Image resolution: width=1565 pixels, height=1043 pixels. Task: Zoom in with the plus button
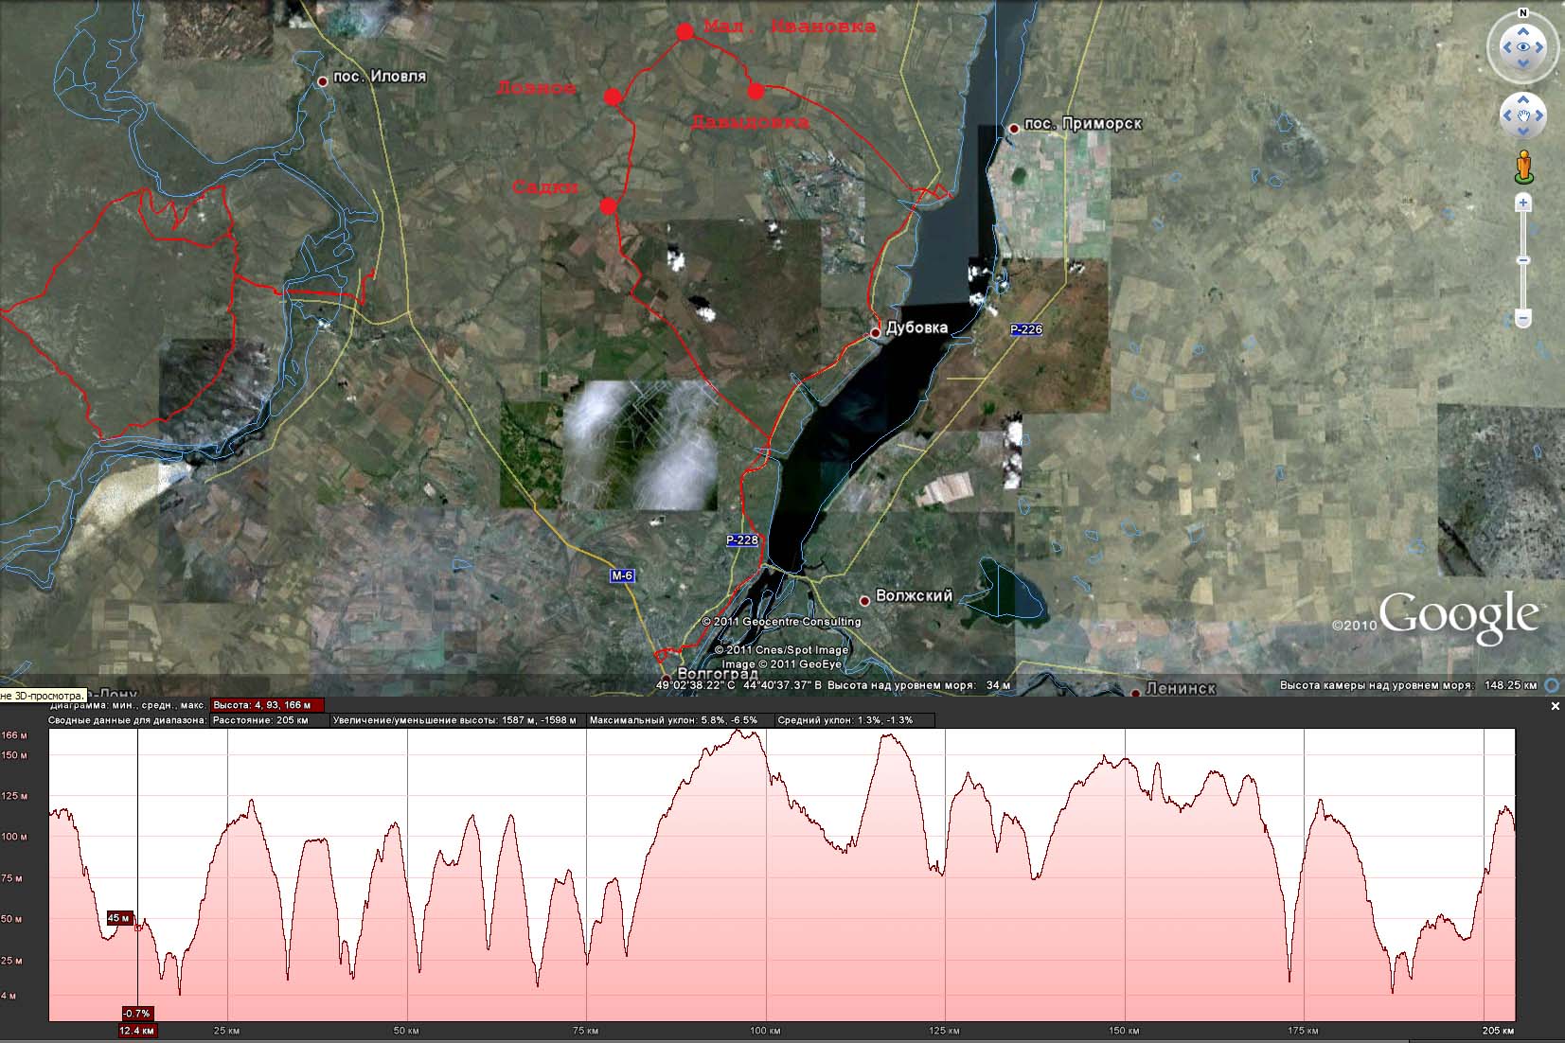[x=1522, y=203]
